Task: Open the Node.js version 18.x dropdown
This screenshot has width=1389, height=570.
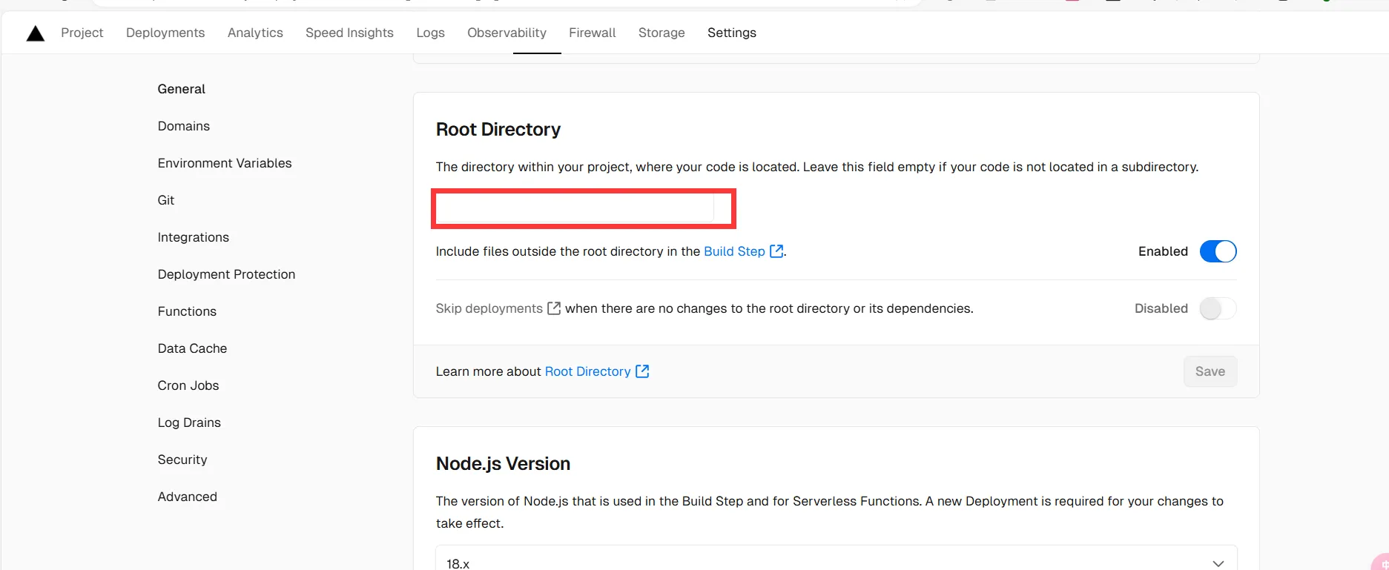Action: click(836, 563)
